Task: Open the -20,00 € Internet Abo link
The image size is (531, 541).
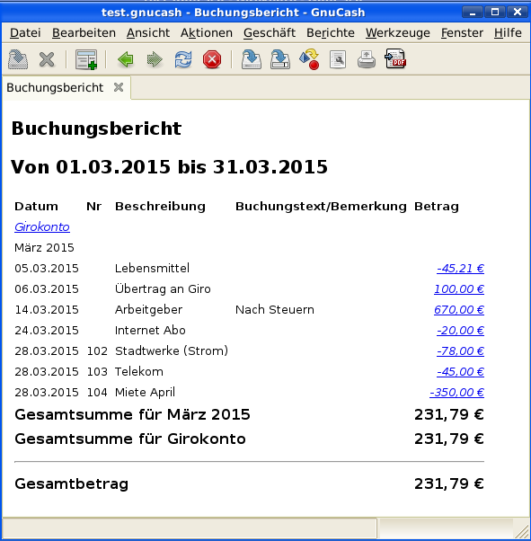Action: (460, 330)
